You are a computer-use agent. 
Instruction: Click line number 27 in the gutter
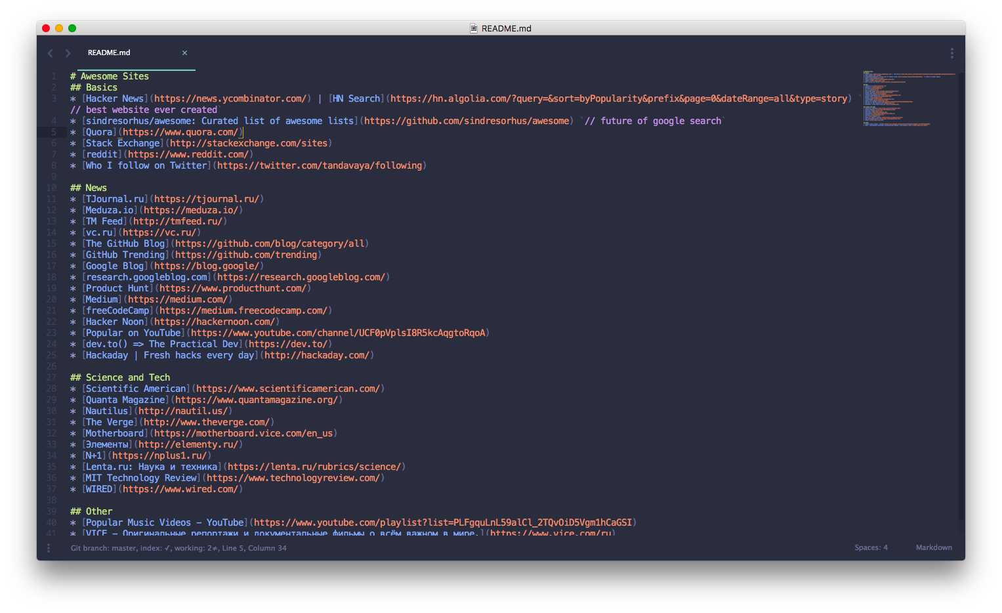coord(52,377)
